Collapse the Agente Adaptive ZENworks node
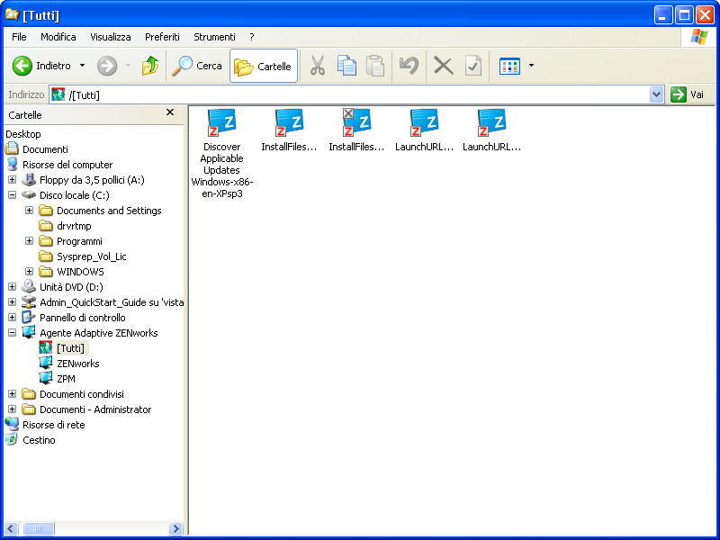Screen dimensions: 720x540 pos(12,333)
